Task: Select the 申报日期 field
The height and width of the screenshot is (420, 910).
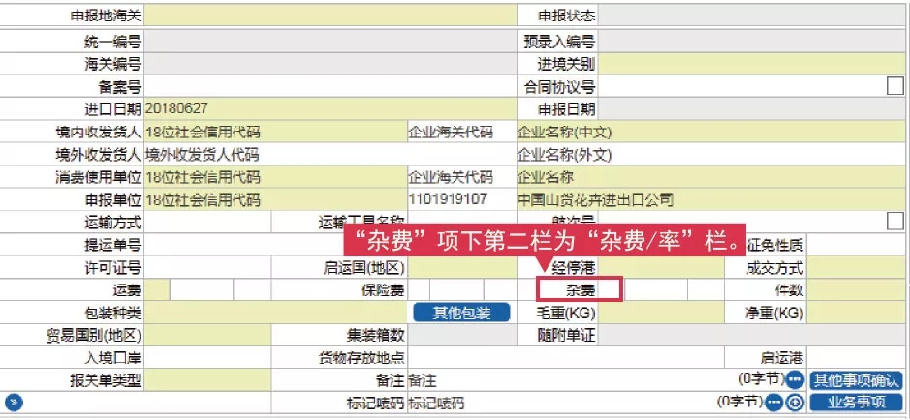Action: 752,109
